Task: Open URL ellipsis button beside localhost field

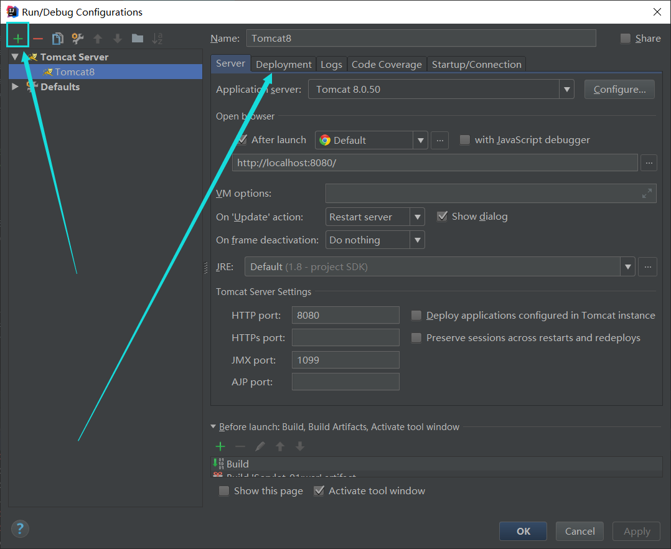Action: click(649, 163)
